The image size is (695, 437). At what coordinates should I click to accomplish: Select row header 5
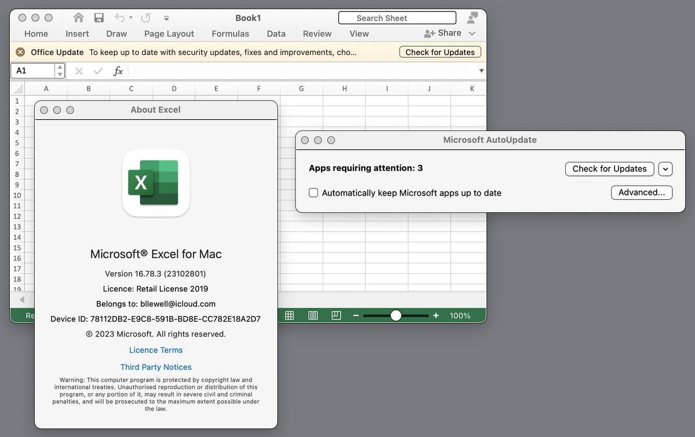[x=17, y=143]
